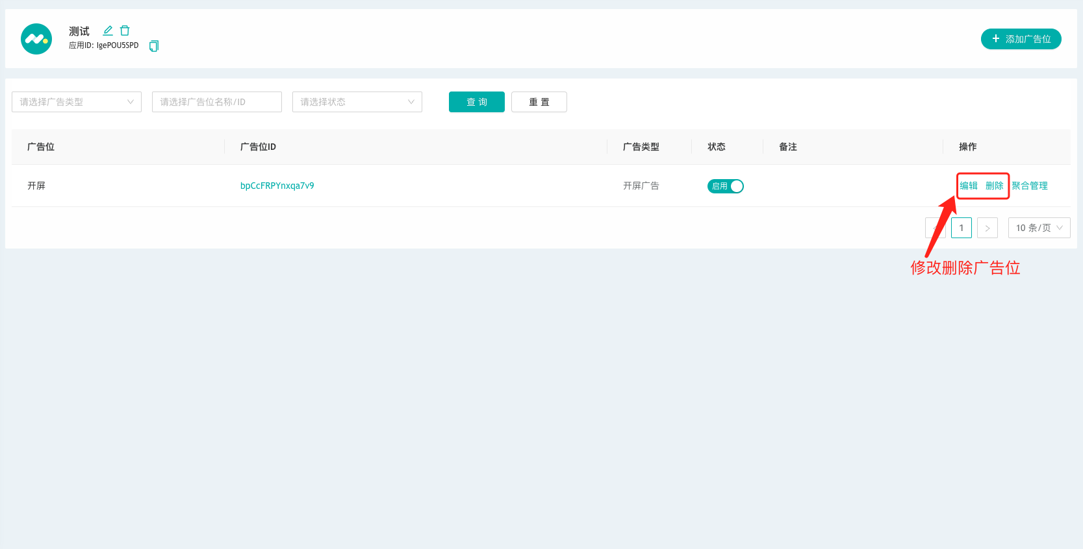1083x549 pixels.
Task: Click the green app logo icon
Action: [x=36, y=39]
